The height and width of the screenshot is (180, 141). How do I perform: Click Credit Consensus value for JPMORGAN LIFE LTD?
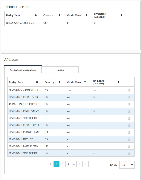tap(68, 139)
